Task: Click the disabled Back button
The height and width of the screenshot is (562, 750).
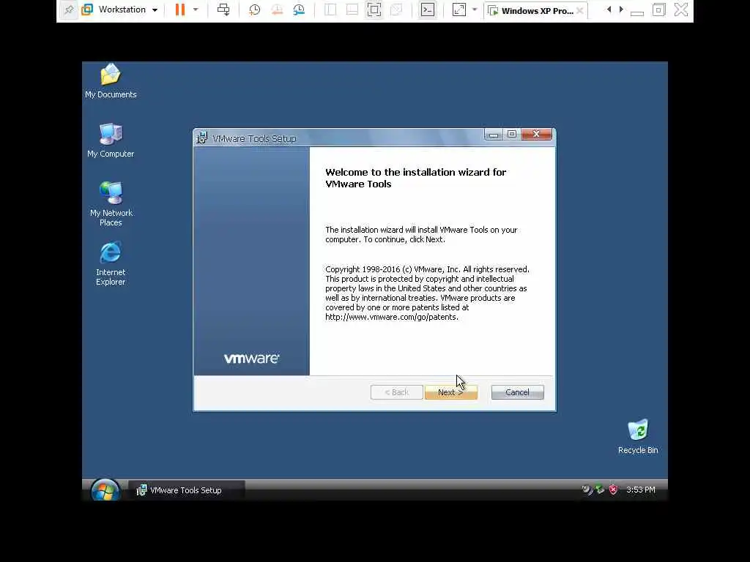Action: [x=396, y=392]
